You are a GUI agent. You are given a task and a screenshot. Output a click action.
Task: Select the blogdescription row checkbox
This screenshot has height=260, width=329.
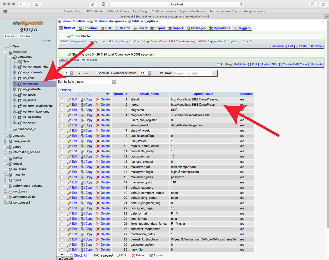coord(62,115)
